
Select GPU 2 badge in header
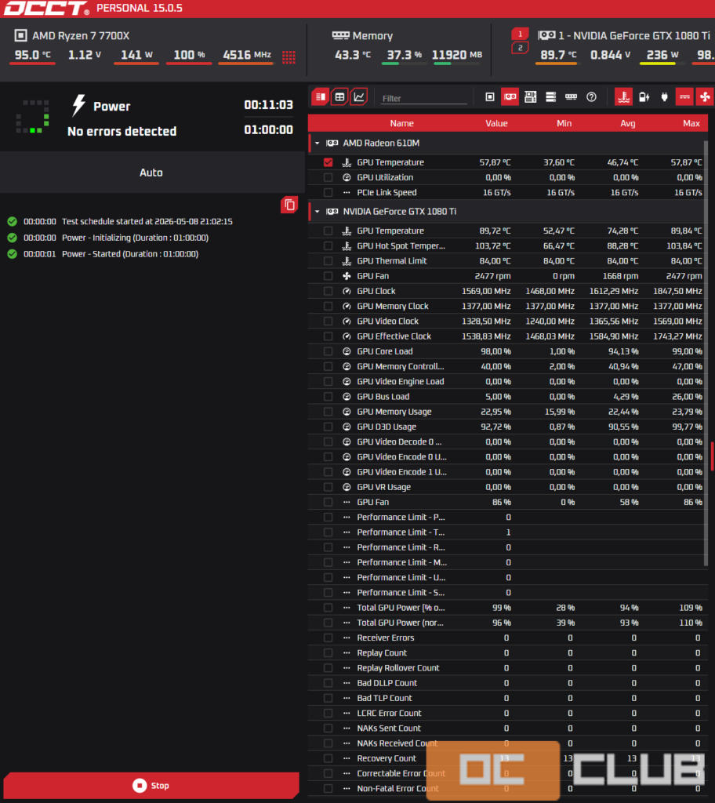coord(520,48)
